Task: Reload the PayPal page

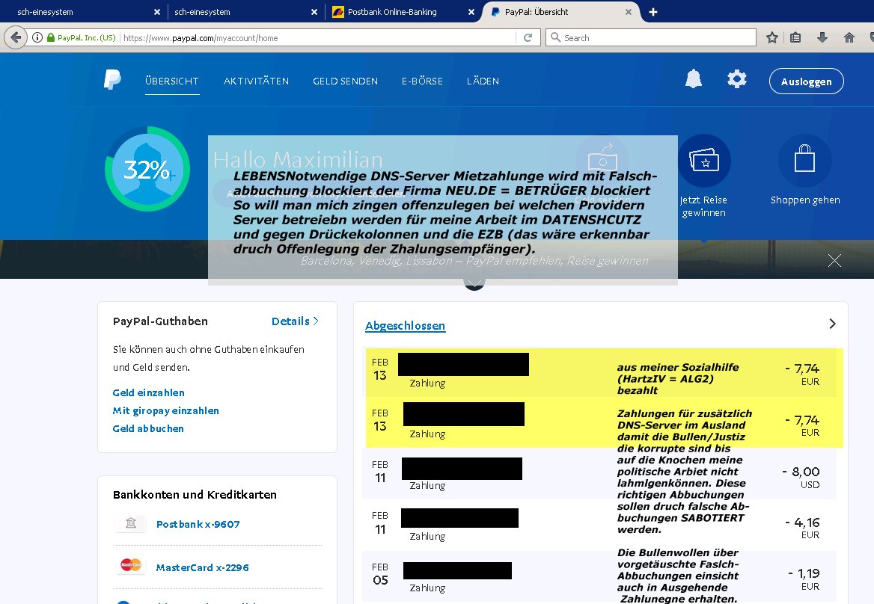Action: (x=528, y=38)
